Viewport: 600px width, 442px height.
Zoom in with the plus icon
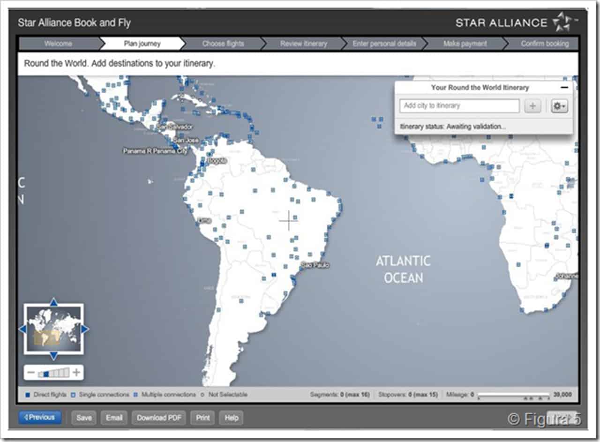tap(76, 373)
